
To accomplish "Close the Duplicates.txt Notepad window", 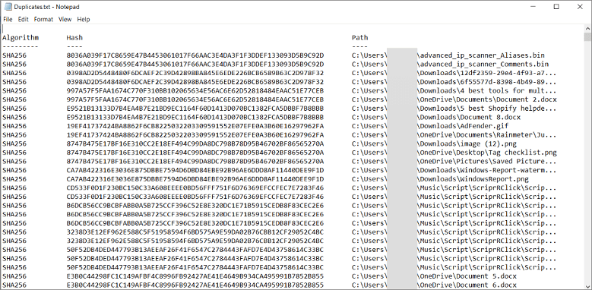I will tap(580, 7).
